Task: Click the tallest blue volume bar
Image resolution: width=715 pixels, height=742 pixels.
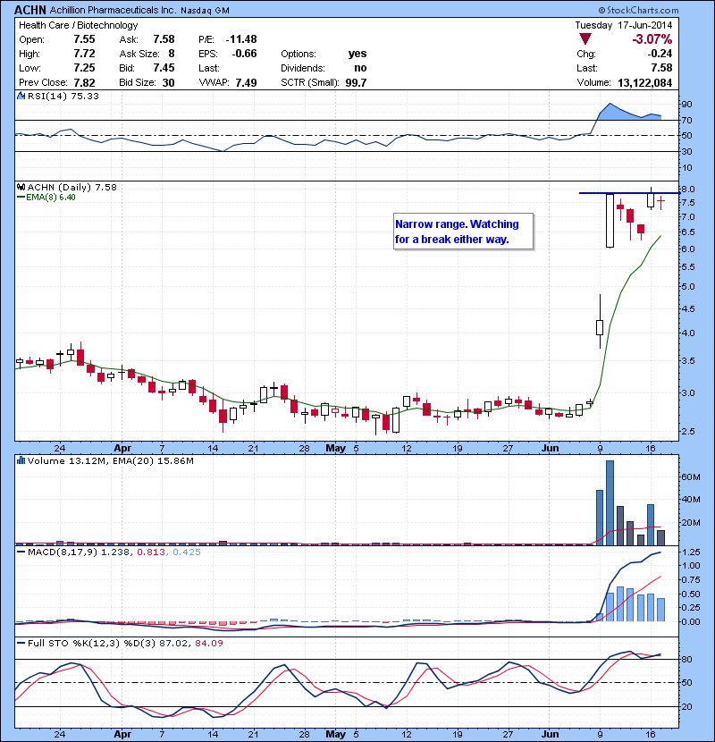Action: 610,503
